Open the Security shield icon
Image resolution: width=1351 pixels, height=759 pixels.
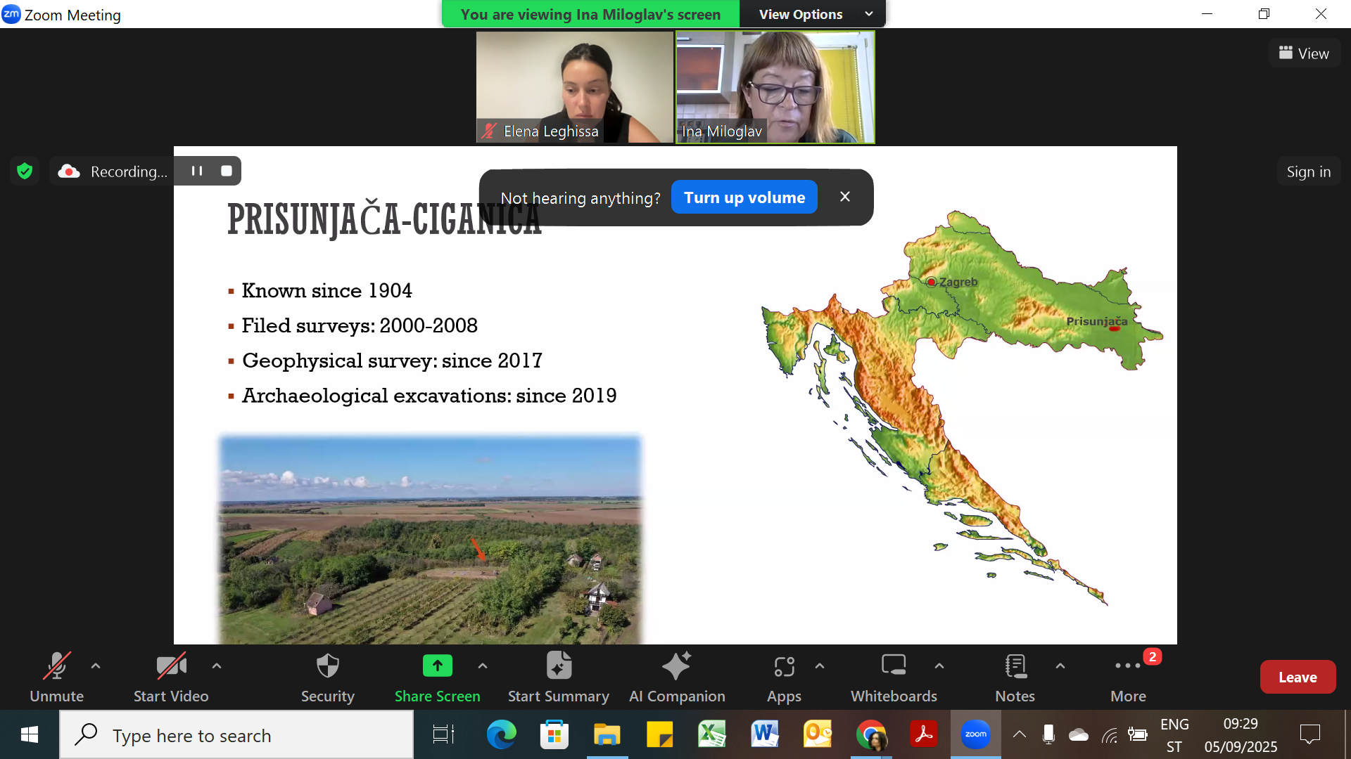coord(327,666)
